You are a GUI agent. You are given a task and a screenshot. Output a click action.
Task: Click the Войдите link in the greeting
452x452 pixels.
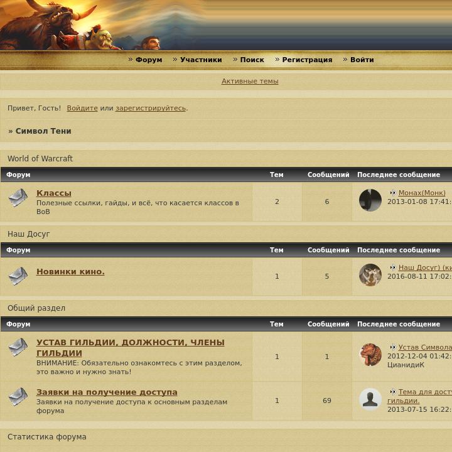[82, 108]
